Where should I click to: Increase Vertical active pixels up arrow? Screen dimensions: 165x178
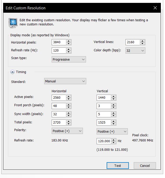(x=114, y=96)
